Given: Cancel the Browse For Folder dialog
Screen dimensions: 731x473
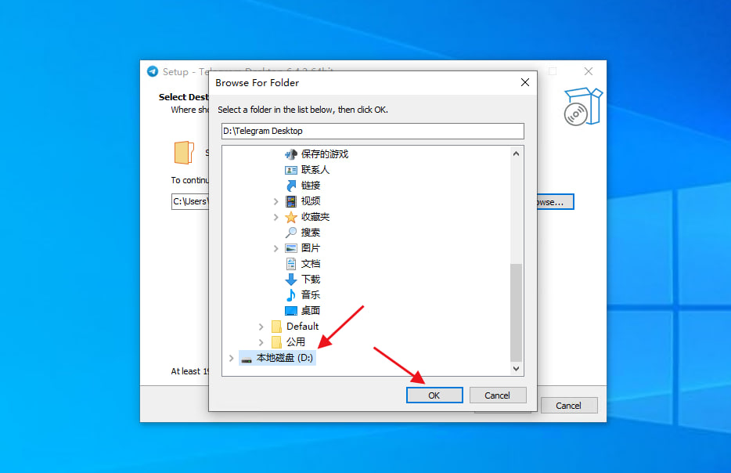Looking at the screenshot, I should [498, 395].
